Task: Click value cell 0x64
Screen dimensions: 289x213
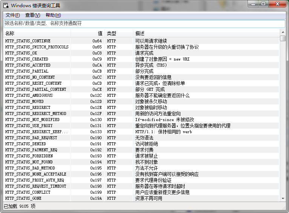Action: pyautogui.click(x=97, y=41)
